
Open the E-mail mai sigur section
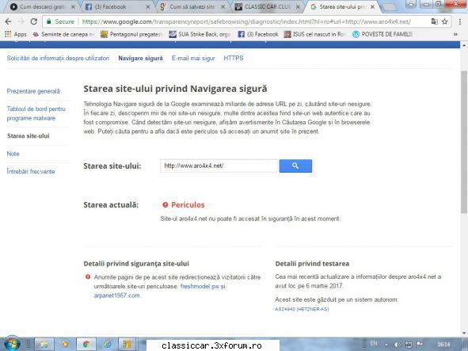coord(193,59)
